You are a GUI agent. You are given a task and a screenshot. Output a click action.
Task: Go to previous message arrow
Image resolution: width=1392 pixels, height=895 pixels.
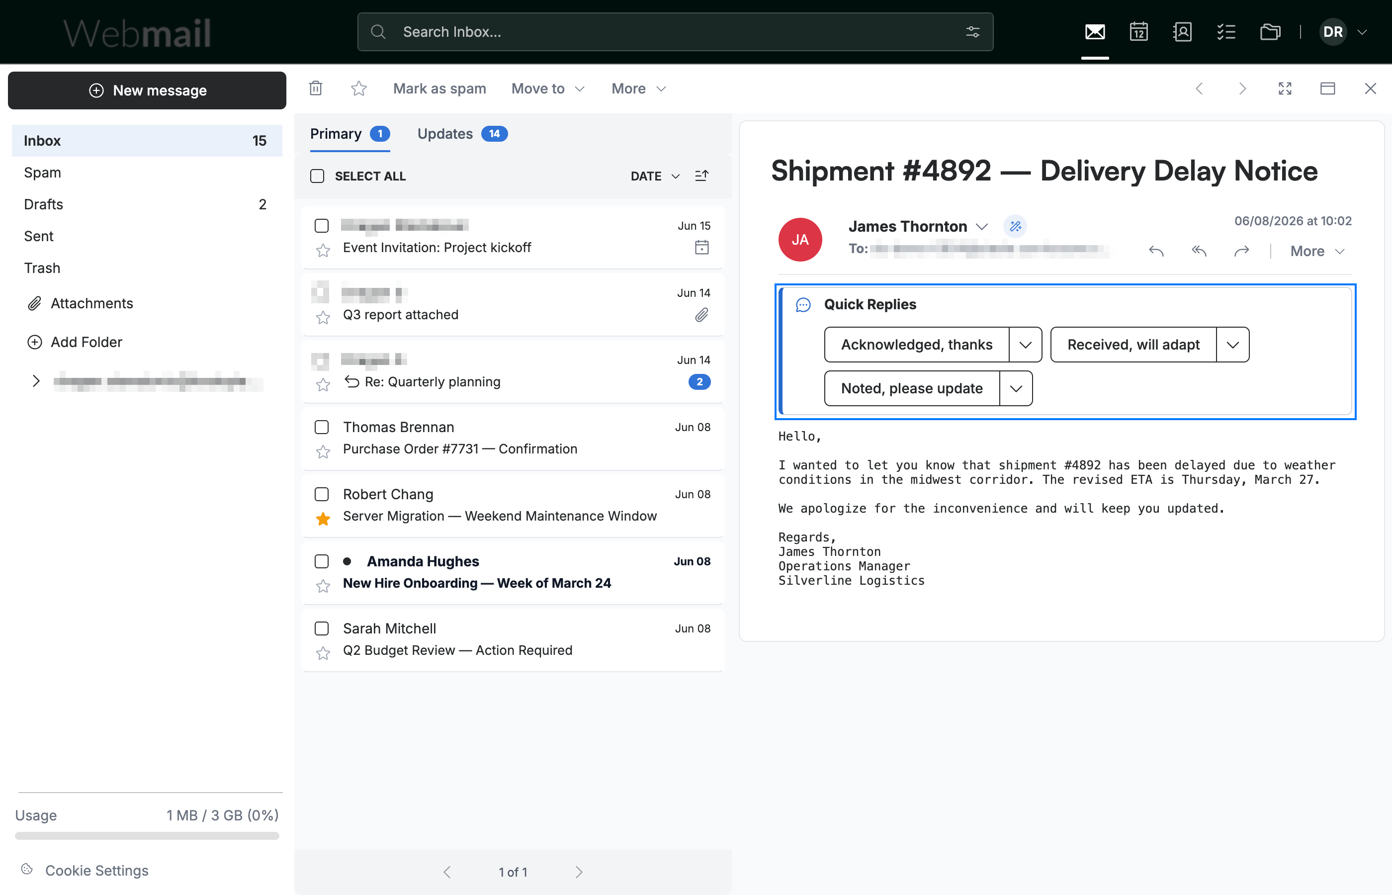point(1199,89)
